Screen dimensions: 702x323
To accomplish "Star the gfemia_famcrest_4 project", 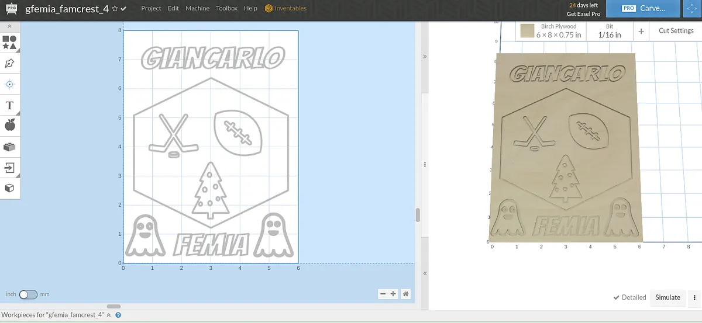I will pyautogui.click(x=115, y=9).
